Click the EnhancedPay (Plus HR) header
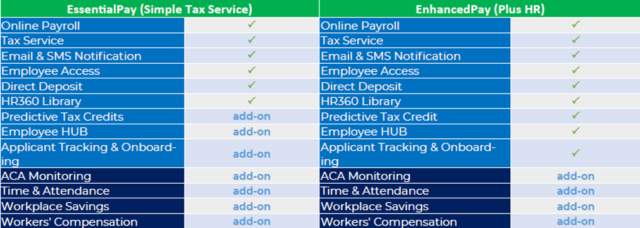This screenshot has height=228, width=640. [x=480, y=9]
